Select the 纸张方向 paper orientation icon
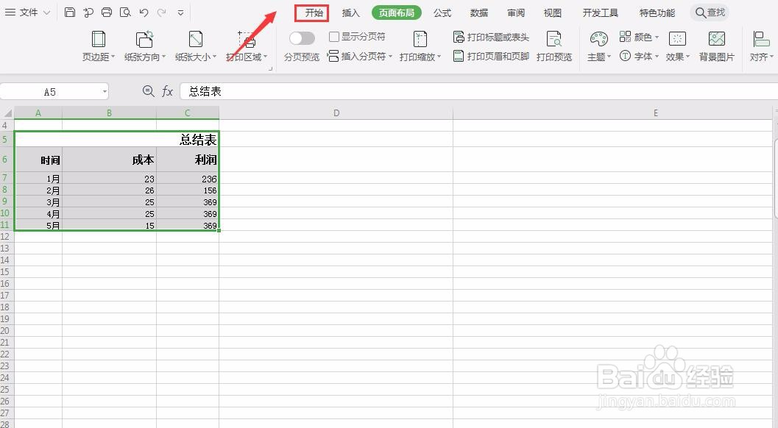The height and width of the screenshot is (428, 778). point(144,44)
